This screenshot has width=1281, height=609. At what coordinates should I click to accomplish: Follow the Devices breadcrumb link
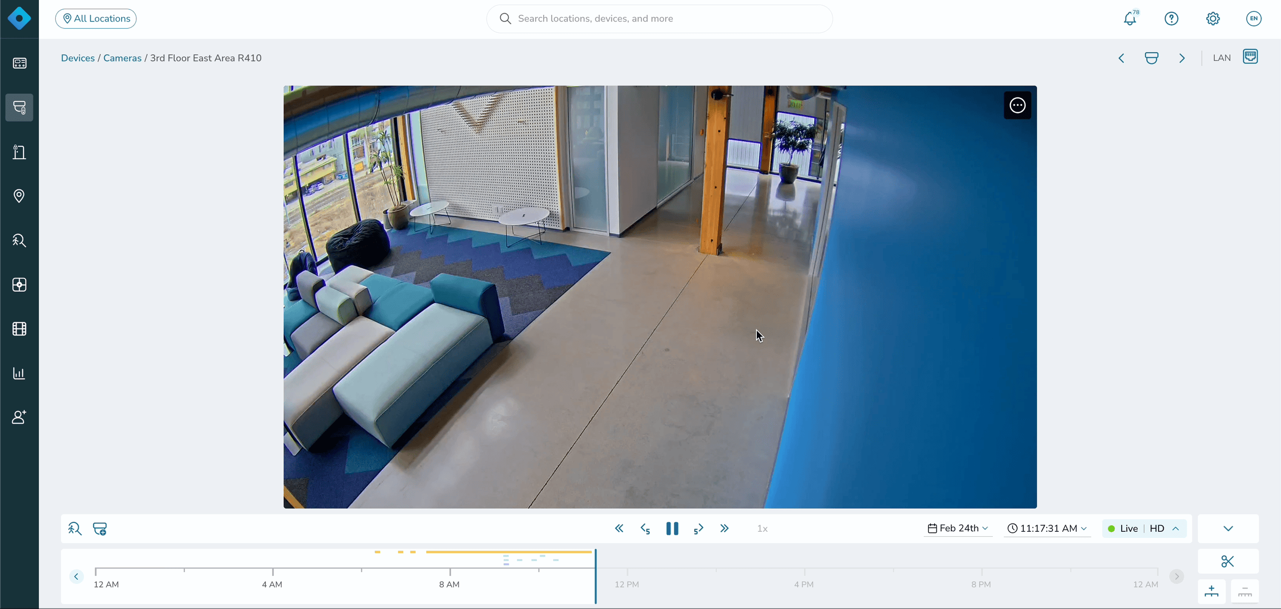point(78,58)
